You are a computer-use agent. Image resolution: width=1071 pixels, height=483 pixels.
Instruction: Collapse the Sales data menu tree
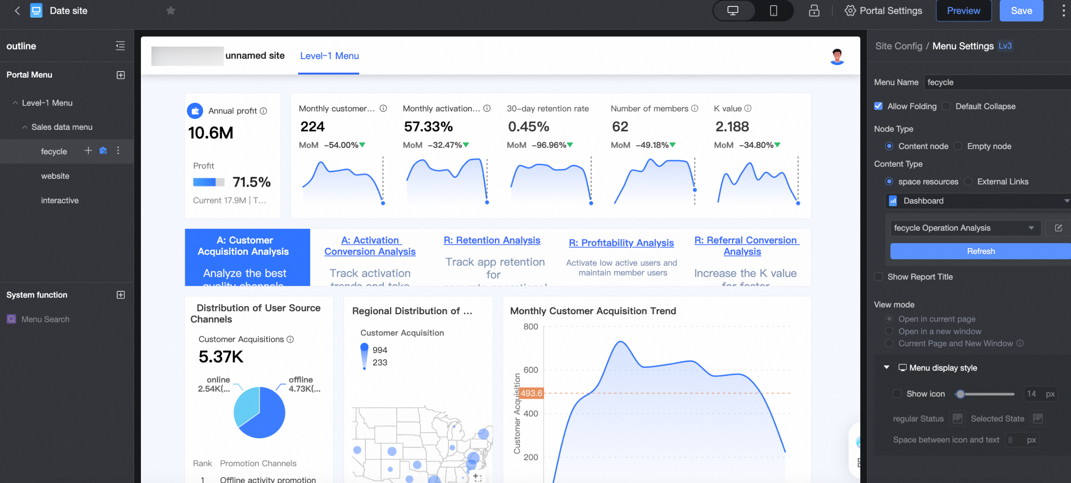(25, 127)
